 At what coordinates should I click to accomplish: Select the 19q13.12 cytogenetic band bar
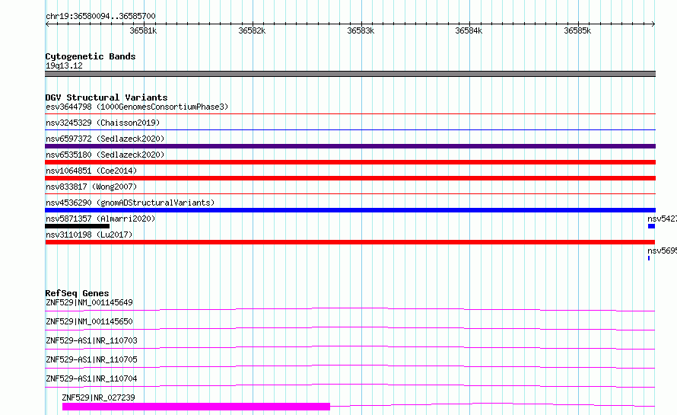coord(350,74)
